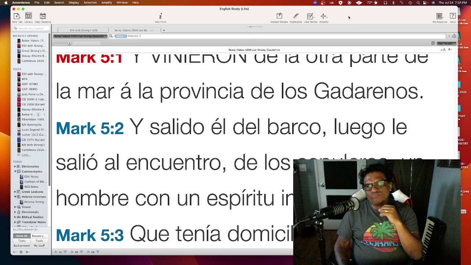Open Reina-Valera 1909 pane title dropdown
This screenshot has height=265, width=471.
(254, 50)
